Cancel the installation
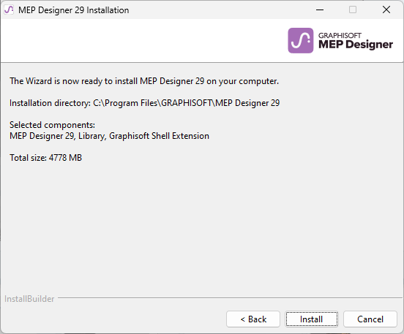Screen dimensions: 404x334 tap(370, 319)
